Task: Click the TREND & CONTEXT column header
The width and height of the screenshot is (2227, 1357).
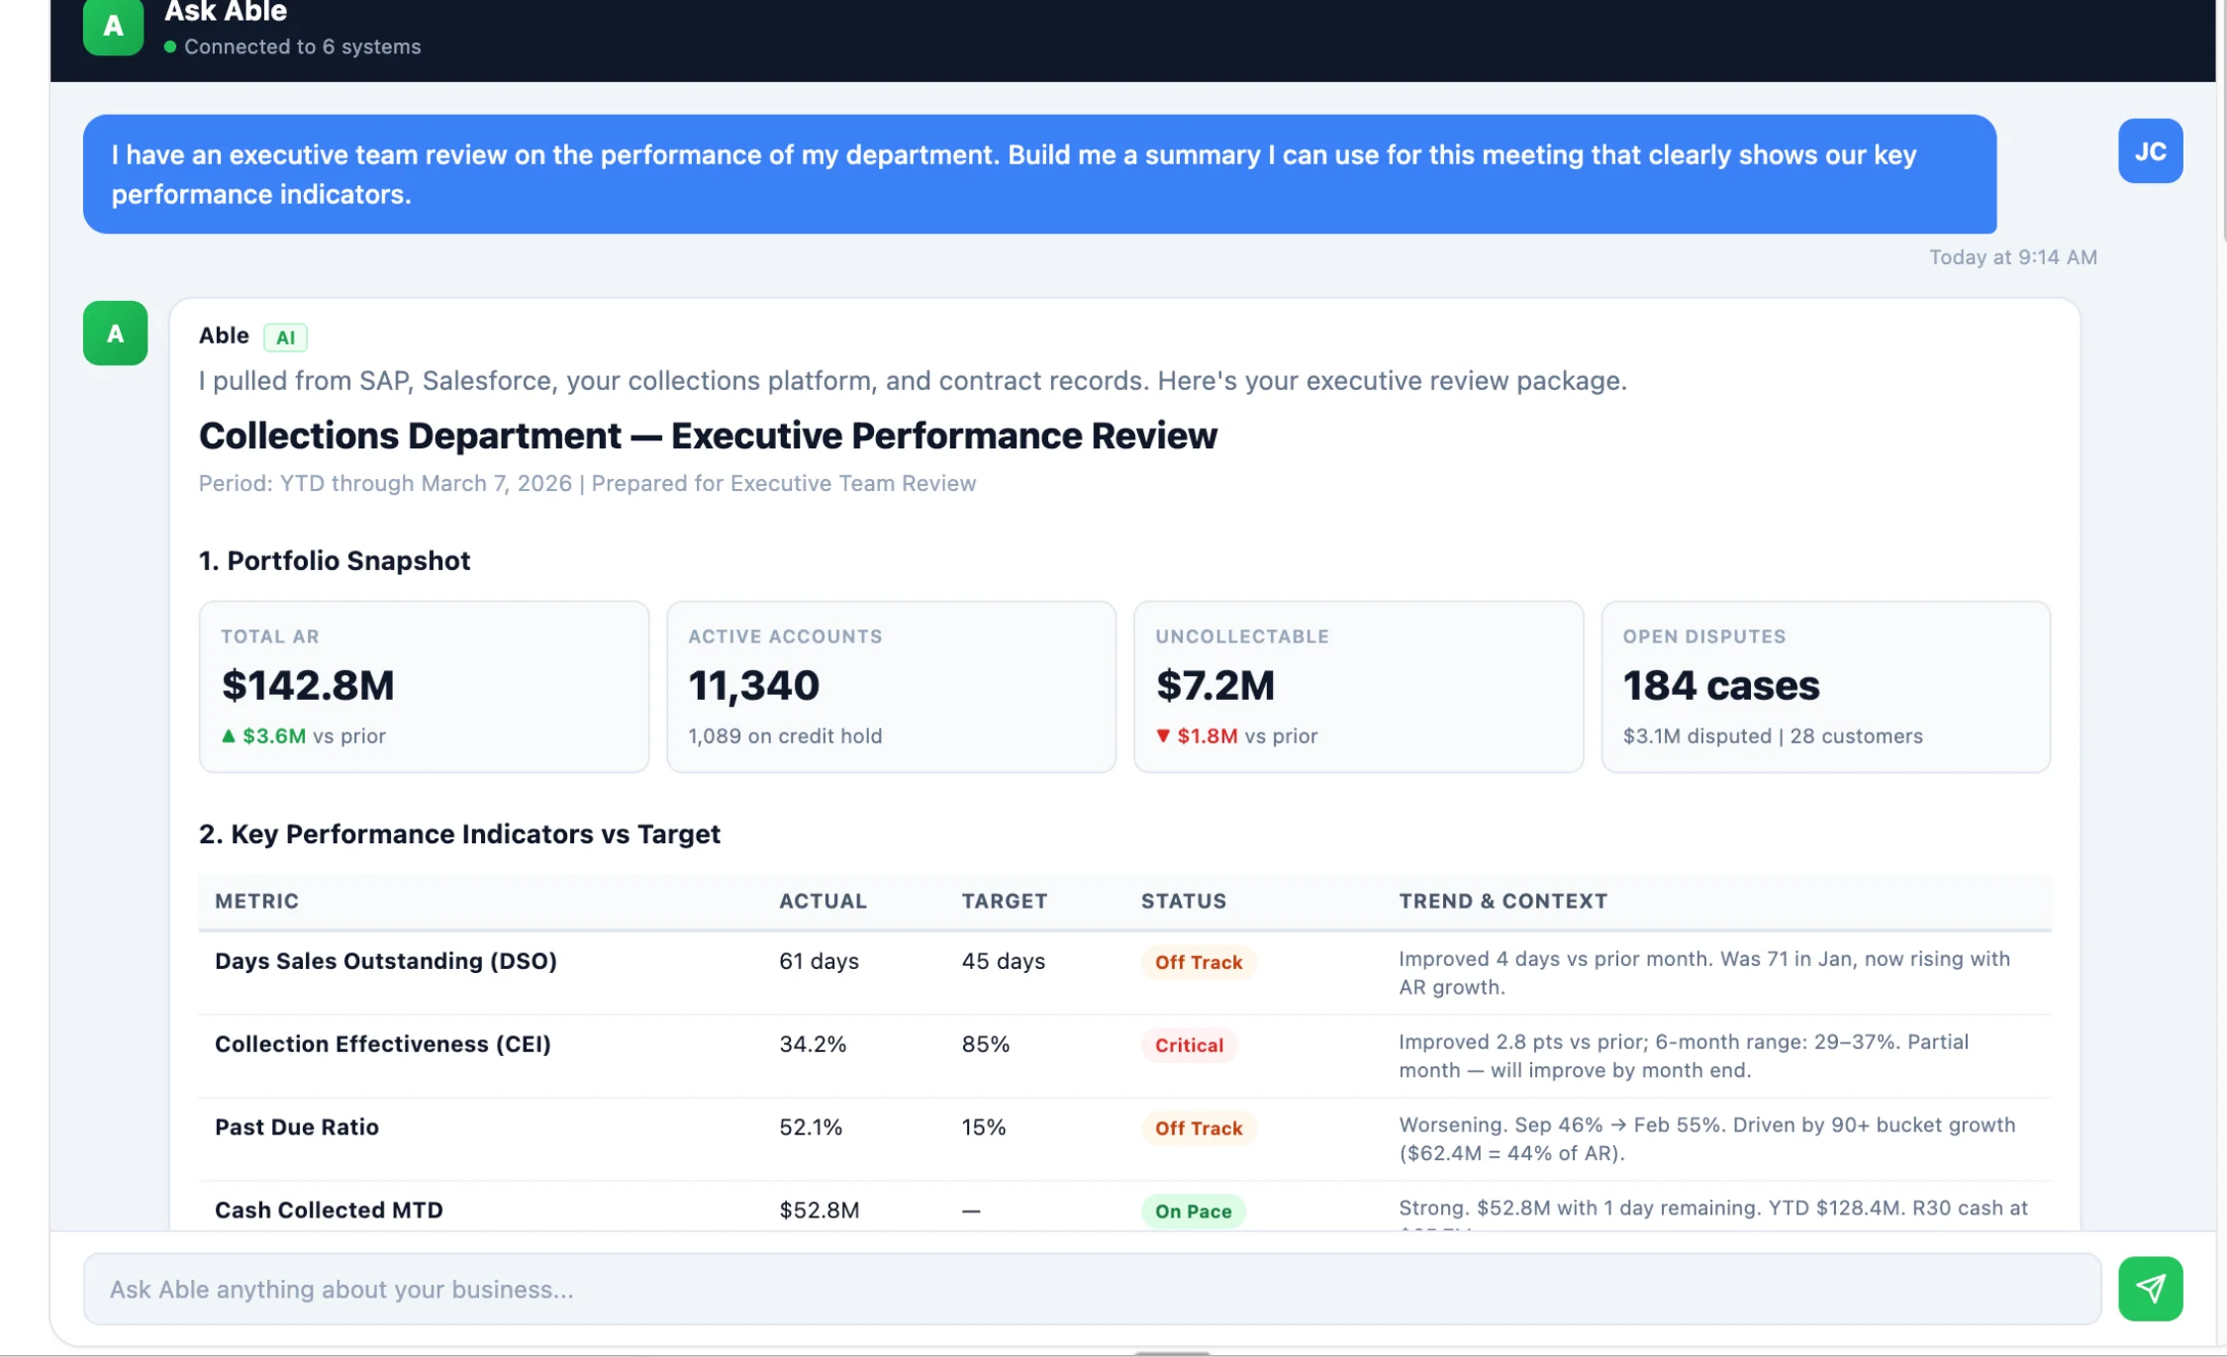Action: 1502,901
